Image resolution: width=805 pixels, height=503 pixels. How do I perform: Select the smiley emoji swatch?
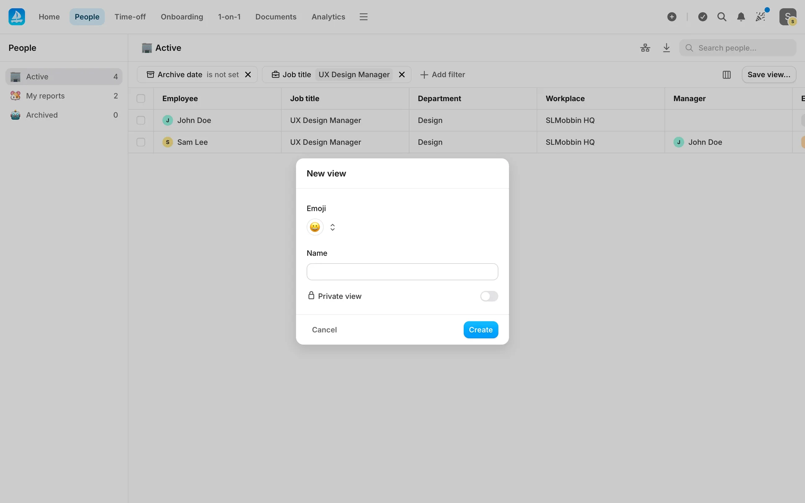[315, 227]
